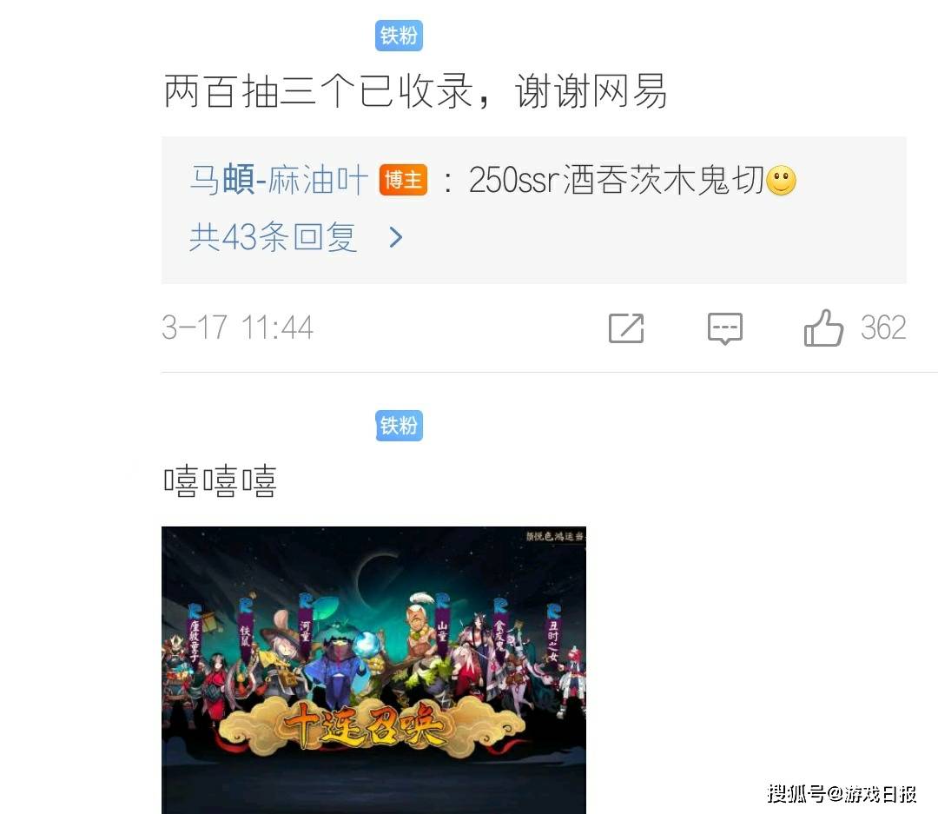Tap 铁粉 badge above 嘻嘻嘻 comment
938x814 pixels.
[x=399, y=426]
